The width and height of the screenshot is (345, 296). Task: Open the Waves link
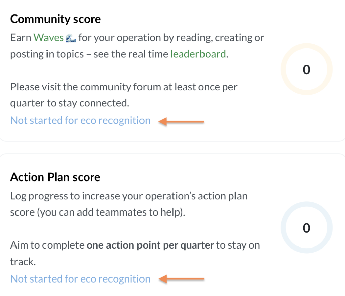(49, 37)
